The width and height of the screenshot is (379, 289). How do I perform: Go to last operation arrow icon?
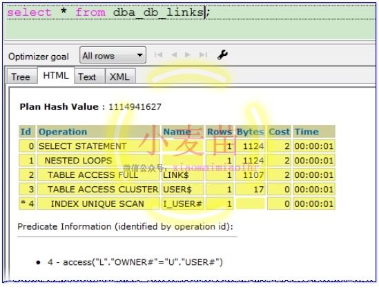203,55
